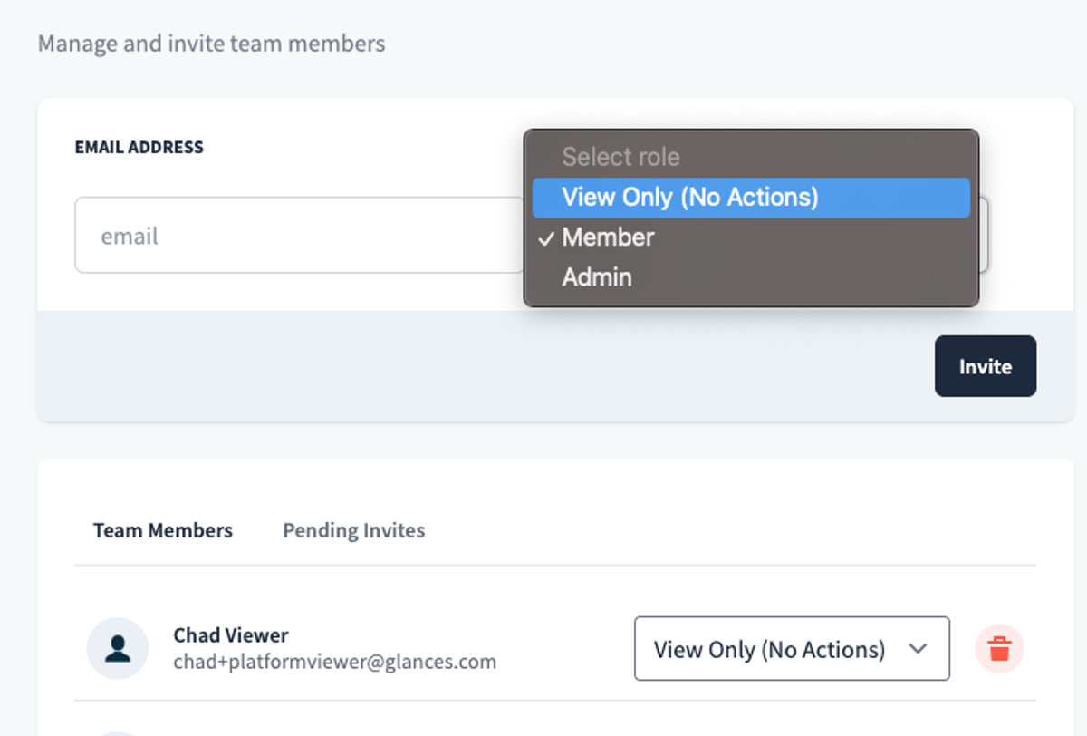Viewport: 1087px width, 736px height.
Task: Select the Member role option
Action: 751,237
